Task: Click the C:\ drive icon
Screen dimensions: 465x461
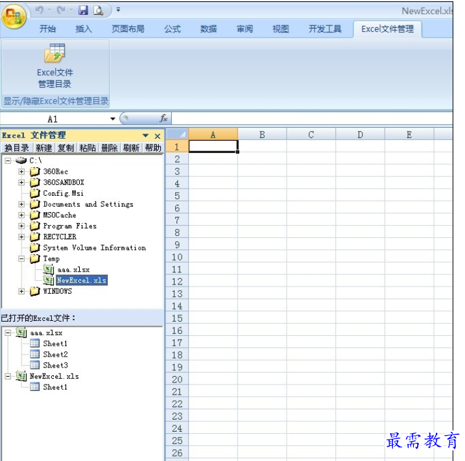Action: pyautogui.click(x=21, y=160)
